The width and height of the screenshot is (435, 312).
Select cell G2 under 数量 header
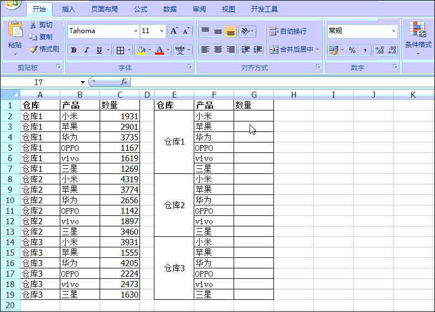[253, 116]
